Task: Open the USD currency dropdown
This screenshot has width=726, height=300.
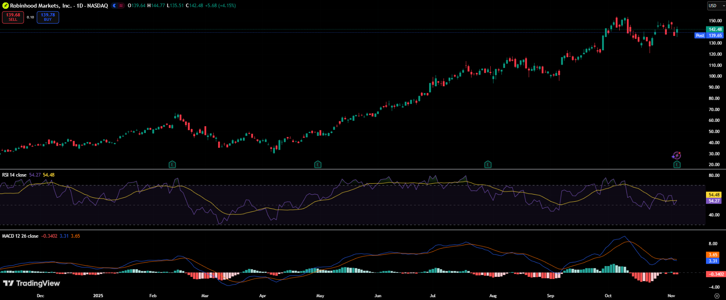Action: (715, 6)
